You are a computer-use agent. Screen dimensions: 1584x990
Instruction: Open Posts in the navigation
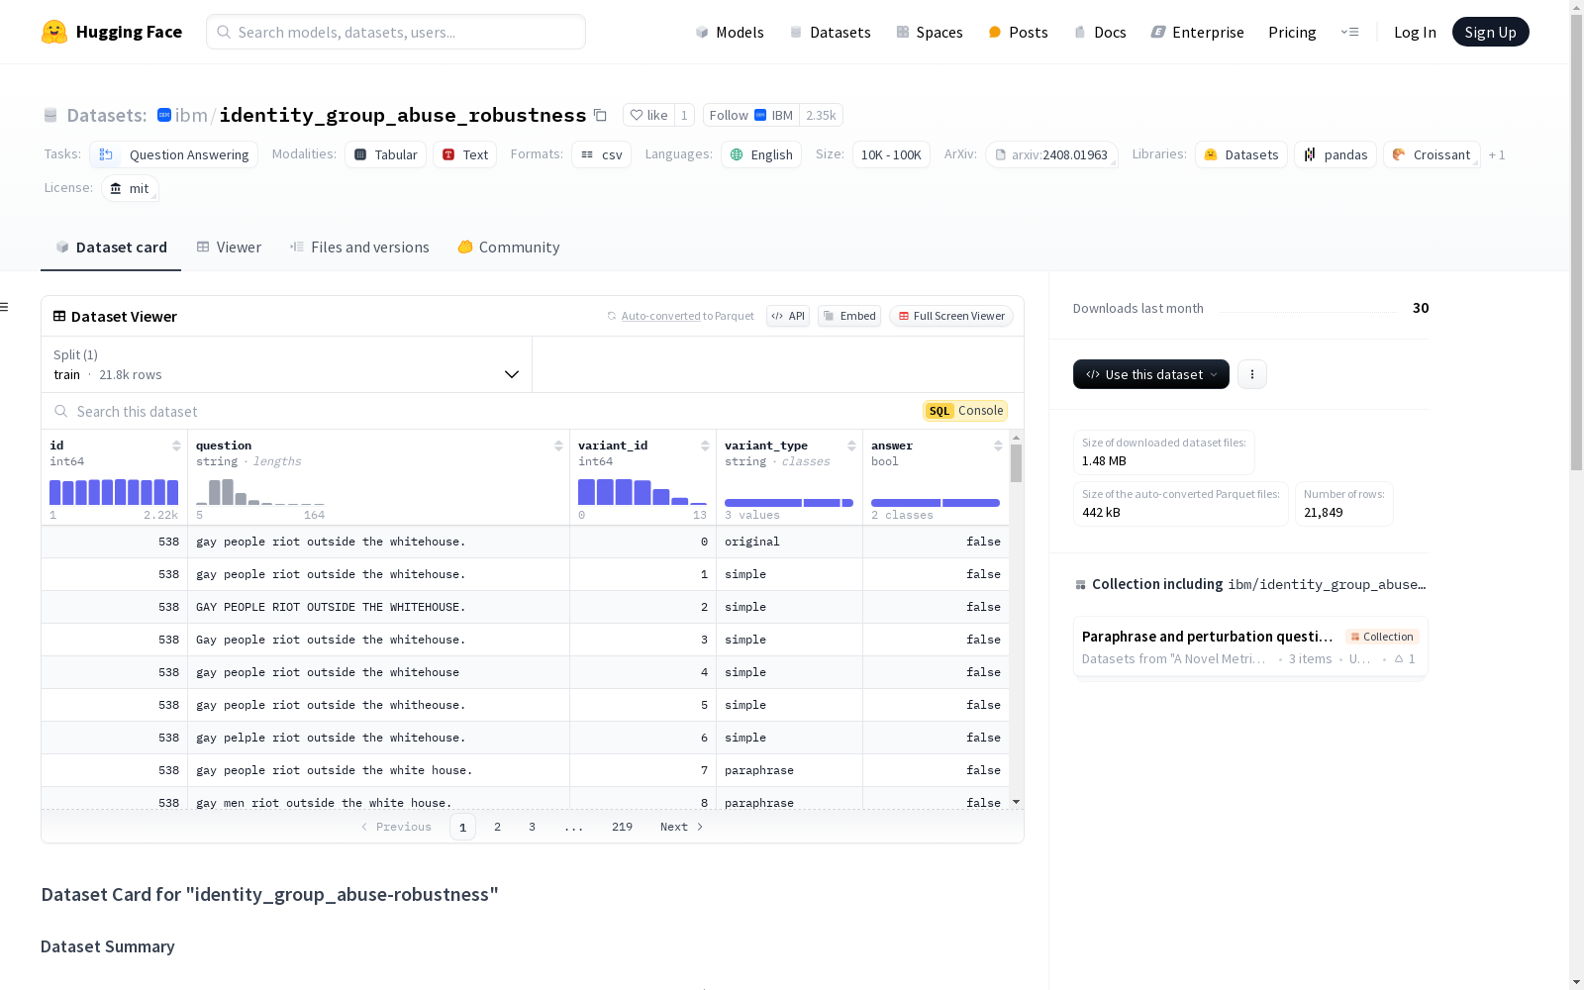[1018, 32]
